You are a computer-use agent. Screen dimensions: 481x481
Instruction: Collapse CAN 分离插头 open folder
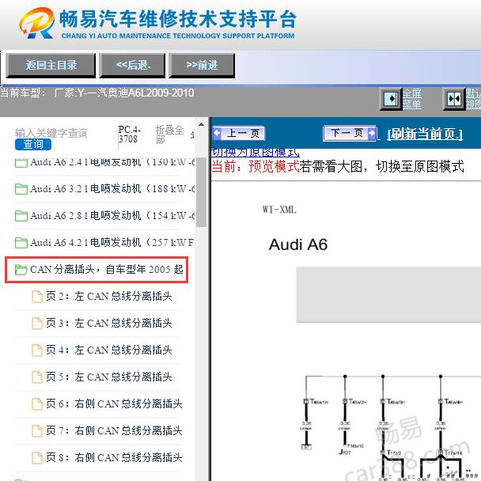[x=99, y=270]
